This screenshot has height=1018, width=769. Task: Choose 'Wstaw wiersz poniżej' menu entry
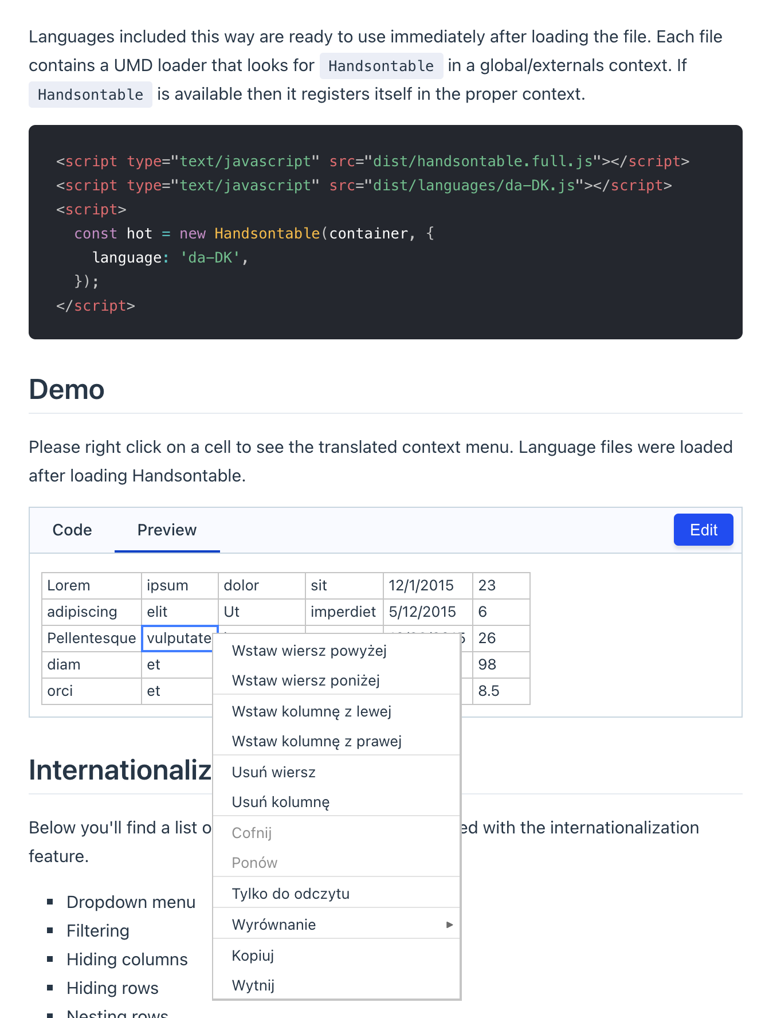tap(336, 680)
